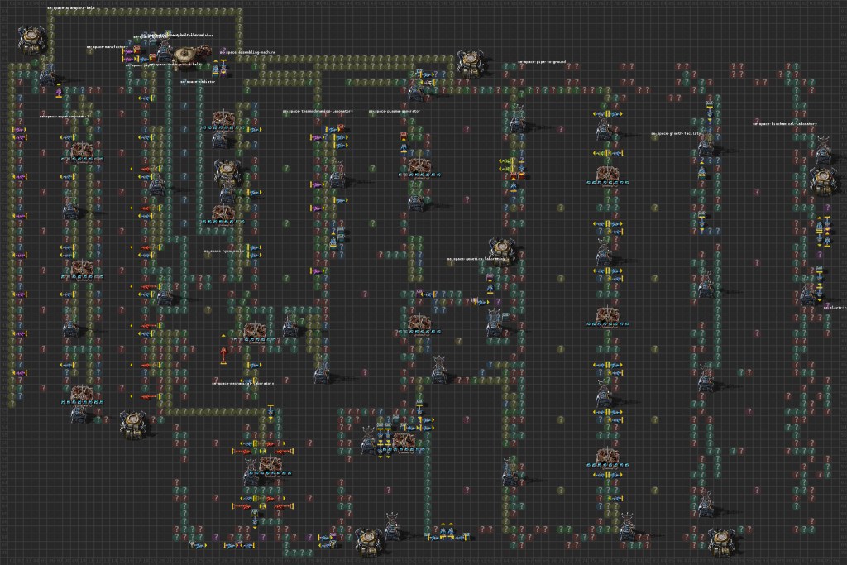This screenshot has height=565, width=847.
Task: Click the domed machine beside the transport-belt label
Action: click(x=32, y=40)
